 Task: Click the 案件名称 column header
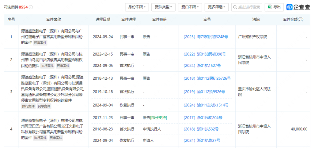(x=54, y=20)
